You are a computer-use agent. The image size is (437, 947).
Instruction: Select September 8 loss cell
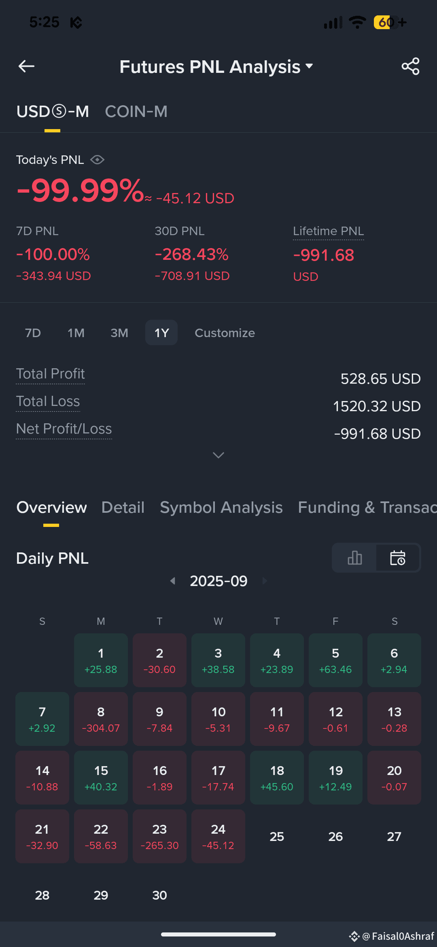click(101, 719)
